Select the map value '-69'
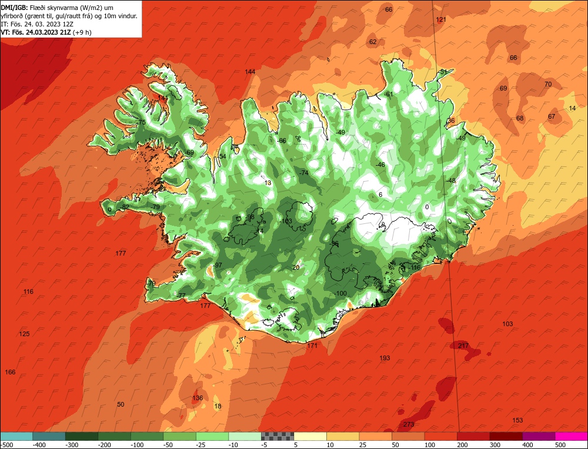Screen dimensions: 588x449 tap(189, 153)
